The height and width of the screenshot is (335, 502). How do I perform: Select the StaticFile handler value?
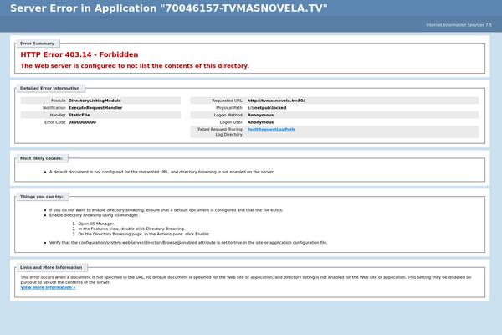[x=79, y=115]
